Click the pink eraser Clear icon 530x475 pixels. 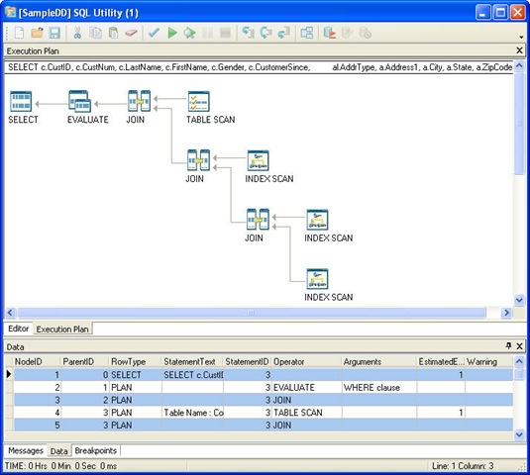131,33
